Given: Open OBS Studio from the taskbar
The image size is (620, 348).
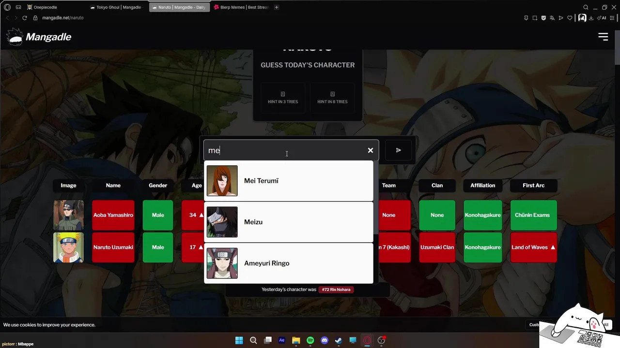Looking at the screenshot, I should pos(381,340).
